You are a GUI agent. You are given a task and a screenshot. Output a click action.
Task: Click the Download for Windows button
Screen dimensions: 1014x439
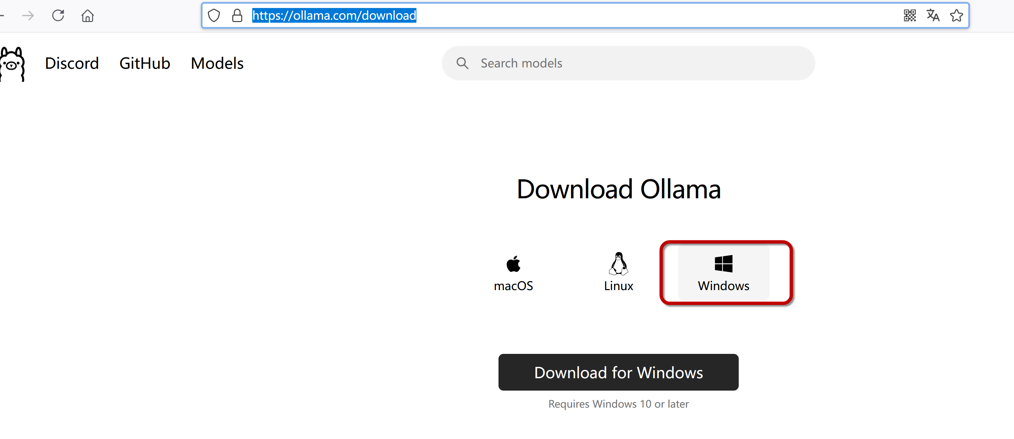618,373
